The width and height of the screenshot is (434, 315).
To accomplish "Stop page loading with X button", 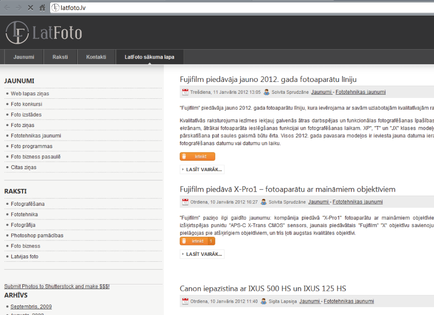I will pos(31,8).
